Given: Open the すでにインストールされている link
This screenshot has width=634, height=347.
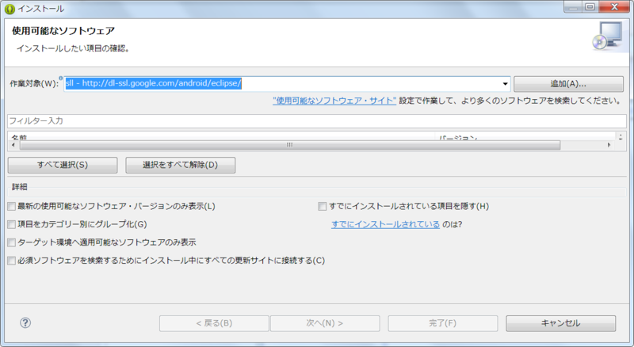Looking at the screenshot, I should click(385, 224).
